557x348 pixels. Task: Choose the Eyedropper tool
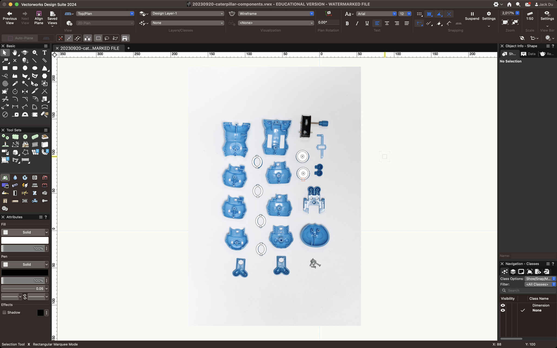[x=15, y=83]
